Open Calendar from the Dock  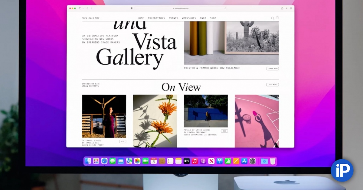pos(154,161)
